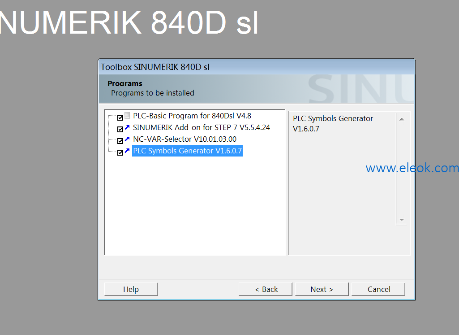Select PLC Symbols Generator V1.6.0.7 entry

tap(187, 151)
